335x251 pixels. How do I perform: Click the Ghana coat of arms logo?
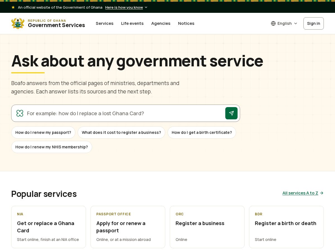[x=18, y=23]
